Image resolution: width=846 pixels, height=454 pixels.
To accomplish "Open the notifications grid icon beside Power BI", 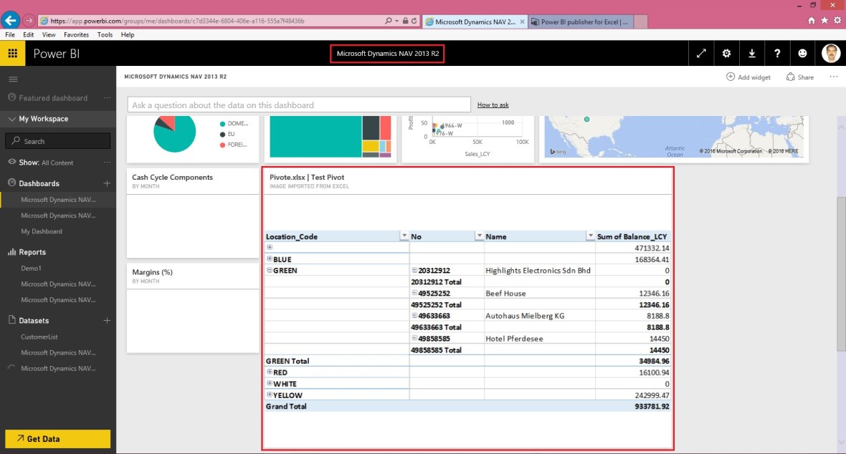I will (12, 53).
